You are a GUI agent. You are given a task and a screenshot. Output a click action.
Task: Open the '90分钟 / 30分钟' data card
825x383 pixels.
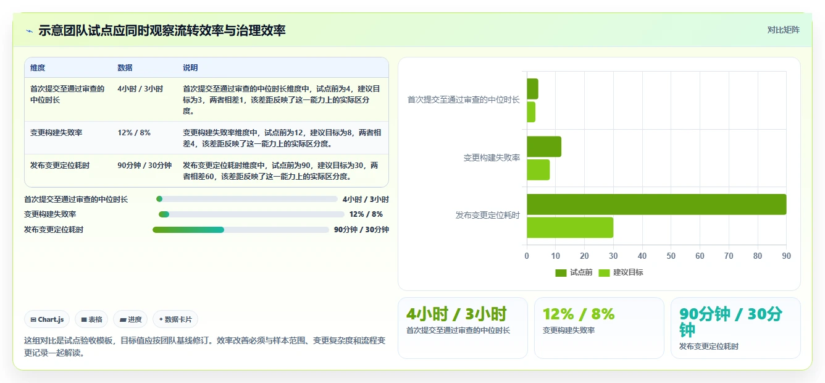click(x=735, y=328)
